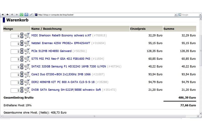Decrease quantity of DDR2 4096MB KIT
202x126 pixels.
click(22, 84)
